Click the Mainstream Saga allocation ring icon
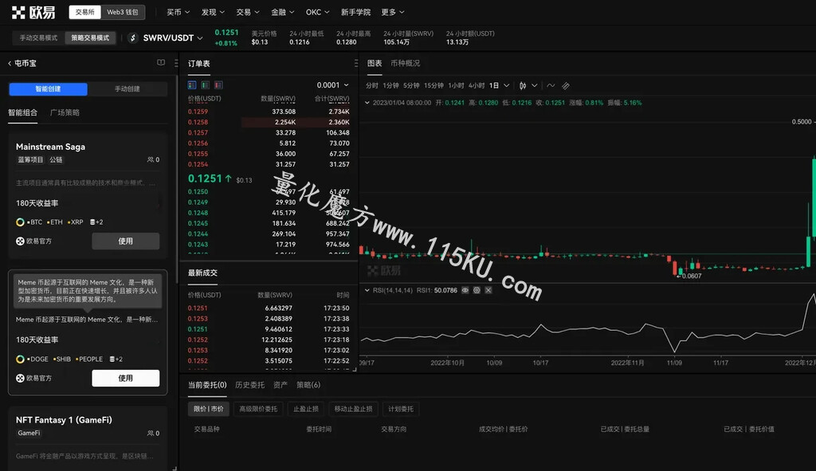The image size is (816, 471). (20, 222)
